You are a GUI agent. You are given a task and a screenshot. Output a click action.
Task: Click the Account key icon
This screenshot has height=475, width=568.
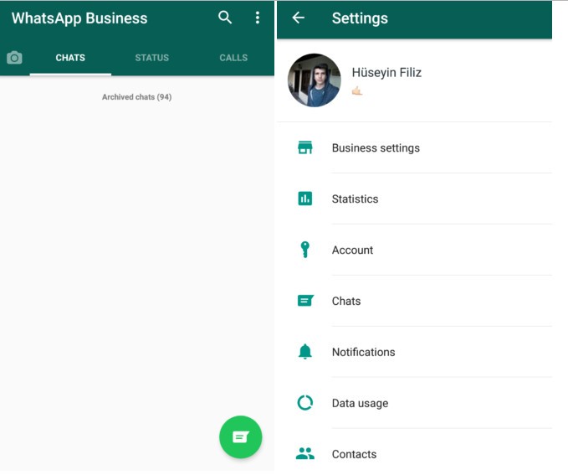[x=305, y=250]
